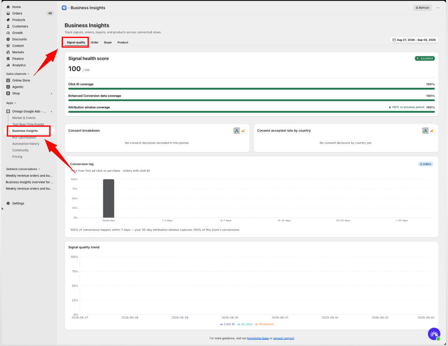Viewport: 448px width, 346px height.
Task: Select Analytics icon in Consent accepted rate card
Action: (432, 131)
